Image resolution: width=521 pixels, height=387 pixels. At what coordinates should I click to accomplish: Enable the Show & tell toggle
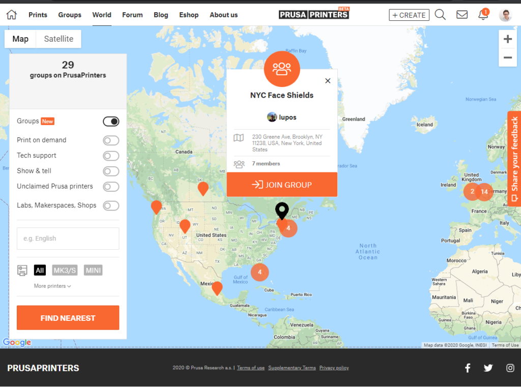click(x=111, y=171)
